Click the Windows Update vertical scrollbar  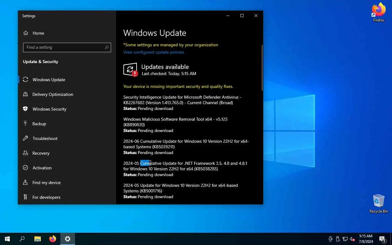(262, 68)
